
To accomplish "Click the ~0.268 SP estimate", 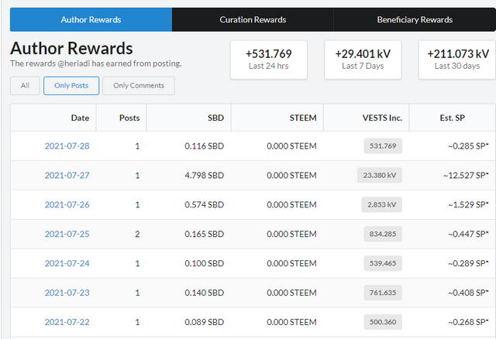I will 468,322.
